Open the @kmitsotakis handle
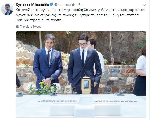Screen dimensions: 150x120 point(65,5)
